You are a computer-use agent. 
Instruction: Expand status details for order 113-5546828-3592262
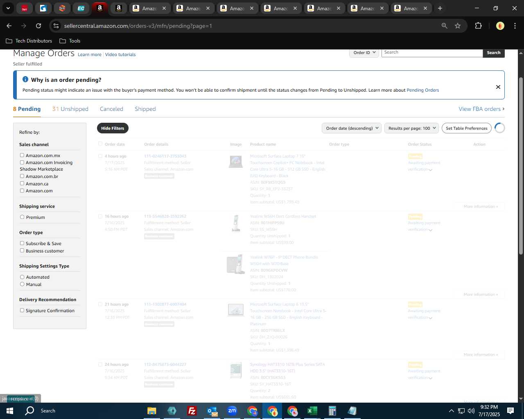pyautogui.click(x=430, y=230)
